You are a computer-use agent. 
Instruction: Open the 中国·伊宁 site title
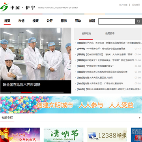[x=23, y=7]
